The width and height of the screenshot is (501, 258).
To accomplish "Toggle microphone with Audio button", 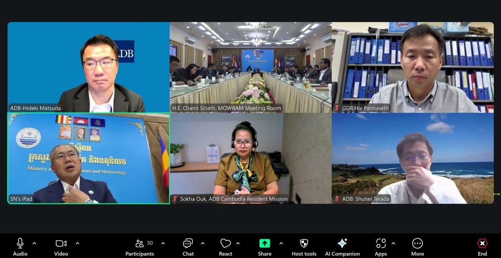I will [20, 243].
